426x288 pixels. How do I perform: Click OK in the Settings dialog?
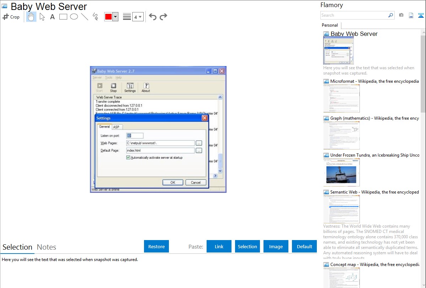[x=173, y=183]
